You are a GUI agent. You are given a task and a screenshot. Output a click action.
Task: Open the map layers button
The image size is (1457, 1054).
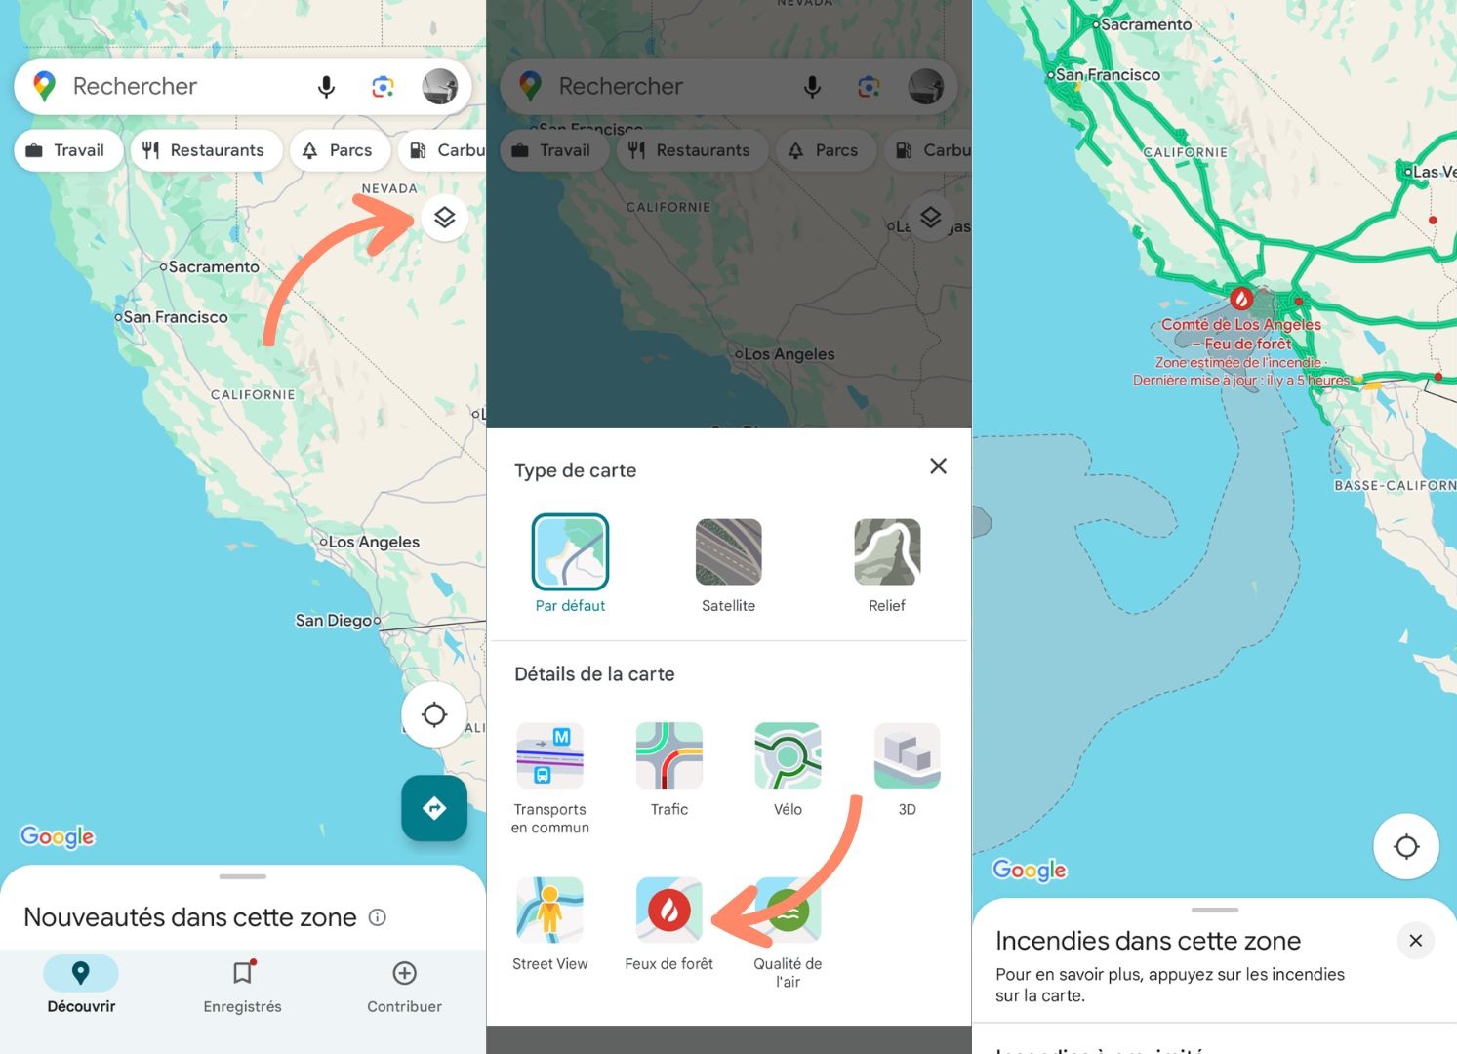[444, 218]
